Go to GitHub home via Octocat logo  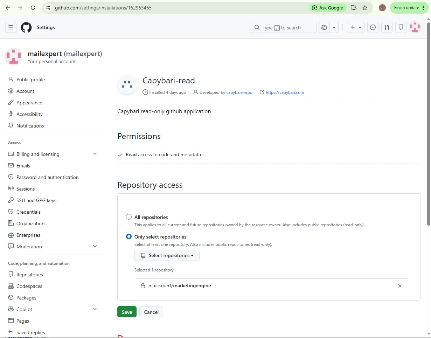click(26, 27)
